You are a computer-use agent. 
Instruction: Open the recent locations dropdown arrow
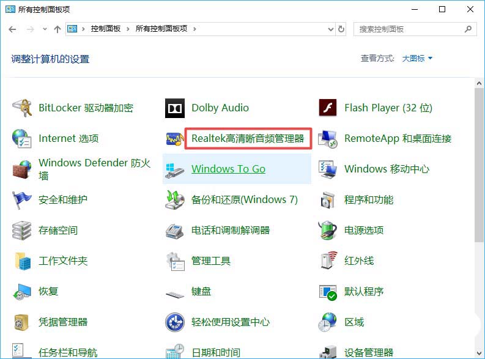pos(45,29)
